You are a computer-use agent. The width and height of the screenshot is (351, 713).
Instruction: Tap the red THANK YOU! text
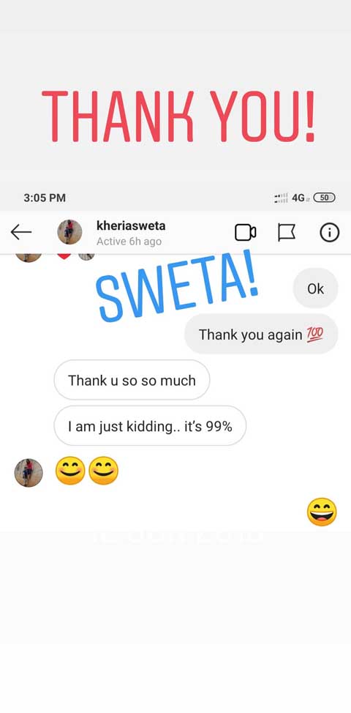pyautogui.click(x=178, y=116)
